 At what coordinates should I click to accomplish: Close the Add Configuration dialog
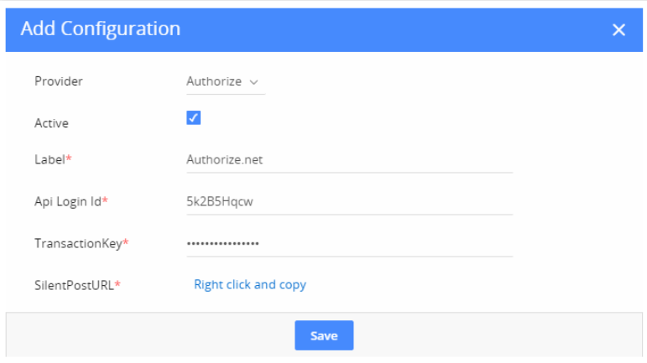click(618, 29)
